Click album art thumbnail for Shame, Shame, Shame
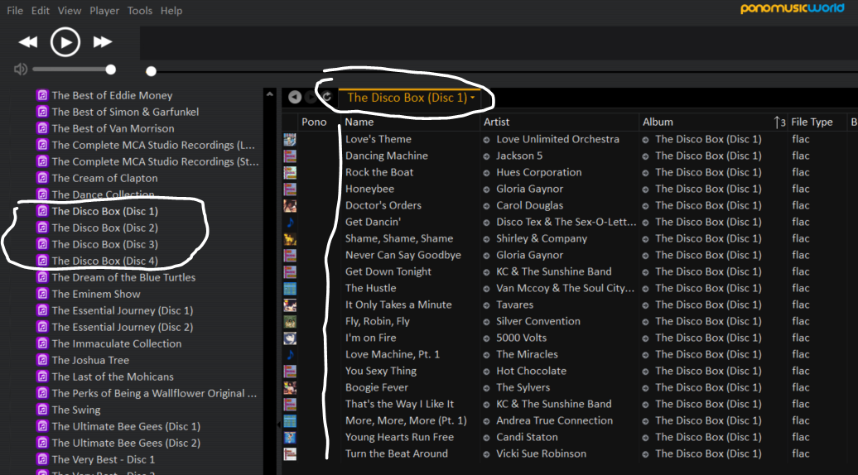 [x=290, y=239]
